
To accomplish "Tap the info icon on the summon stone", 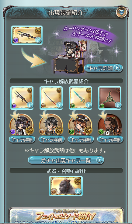I will [x=78, y=191].
